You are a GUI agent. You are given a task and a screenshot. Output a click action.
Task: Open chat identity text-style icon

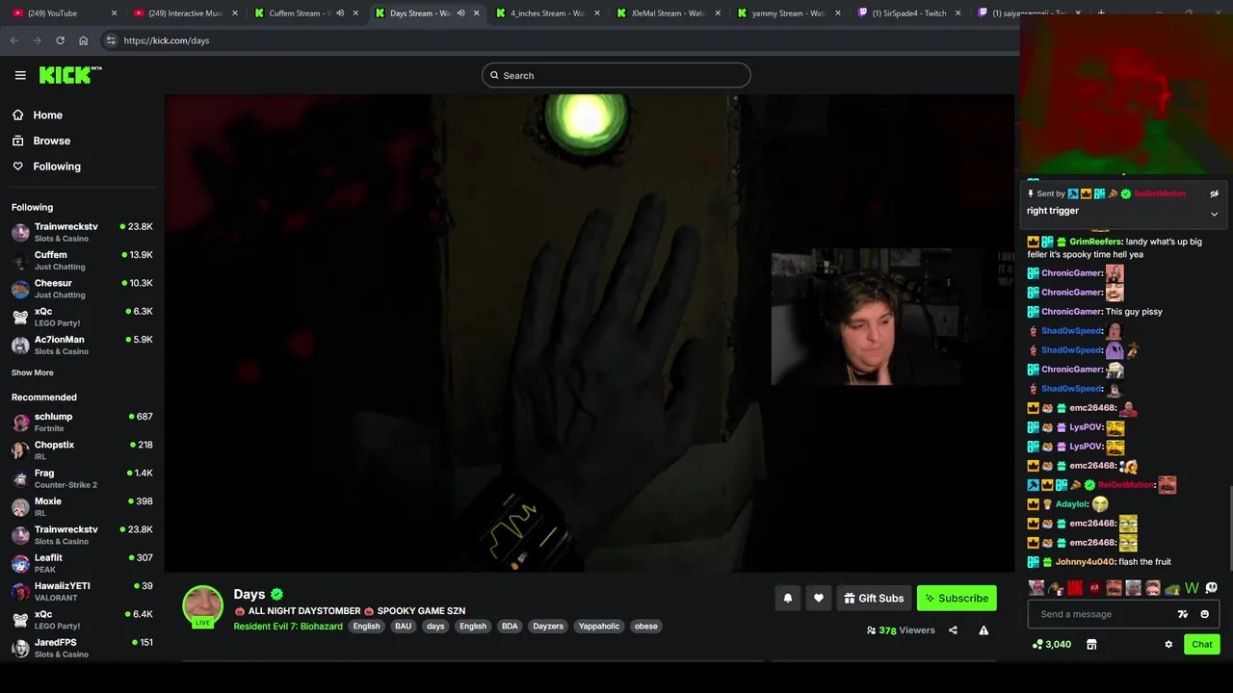pos(1183,614)
